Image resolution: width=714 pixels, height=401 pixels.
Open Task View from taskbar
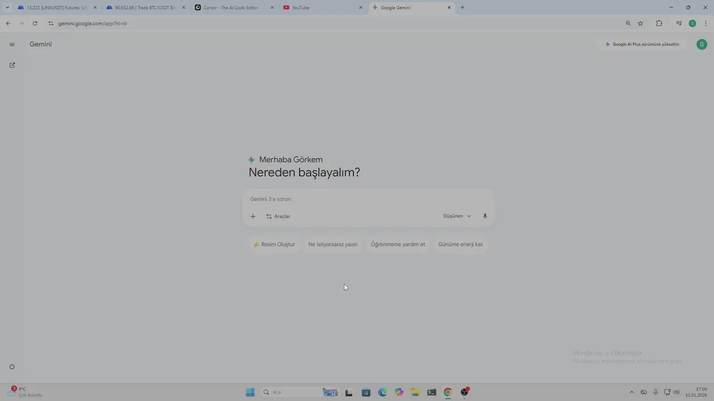(349, 392)
